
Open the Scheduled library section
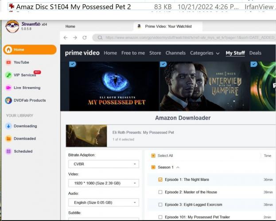coord(19,151)
